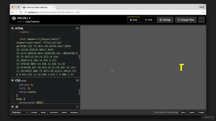This screenshot has height=121, width=216.
Task: Click Embed button in footer
Action: click(x=201, y=112)
